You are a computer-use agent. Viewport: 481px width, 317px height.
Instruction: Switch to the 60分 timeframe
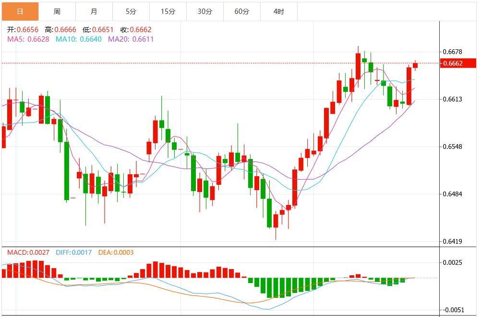pyautogui.click(x=242, y=11)
